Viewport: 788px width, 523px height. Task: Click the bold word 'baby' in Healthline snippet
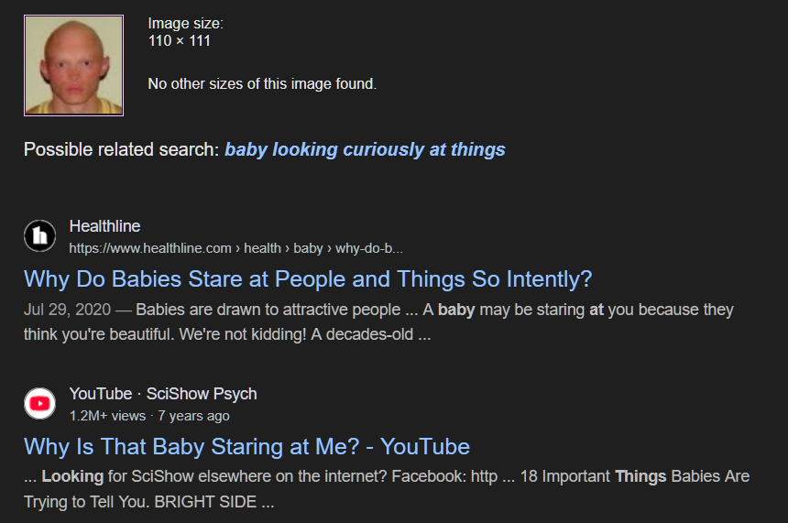click(x=456, y=310)
